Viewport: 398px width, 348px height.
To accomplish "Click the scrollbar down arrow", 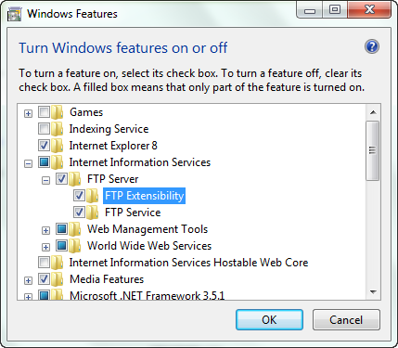I will [x=373, y=292].
